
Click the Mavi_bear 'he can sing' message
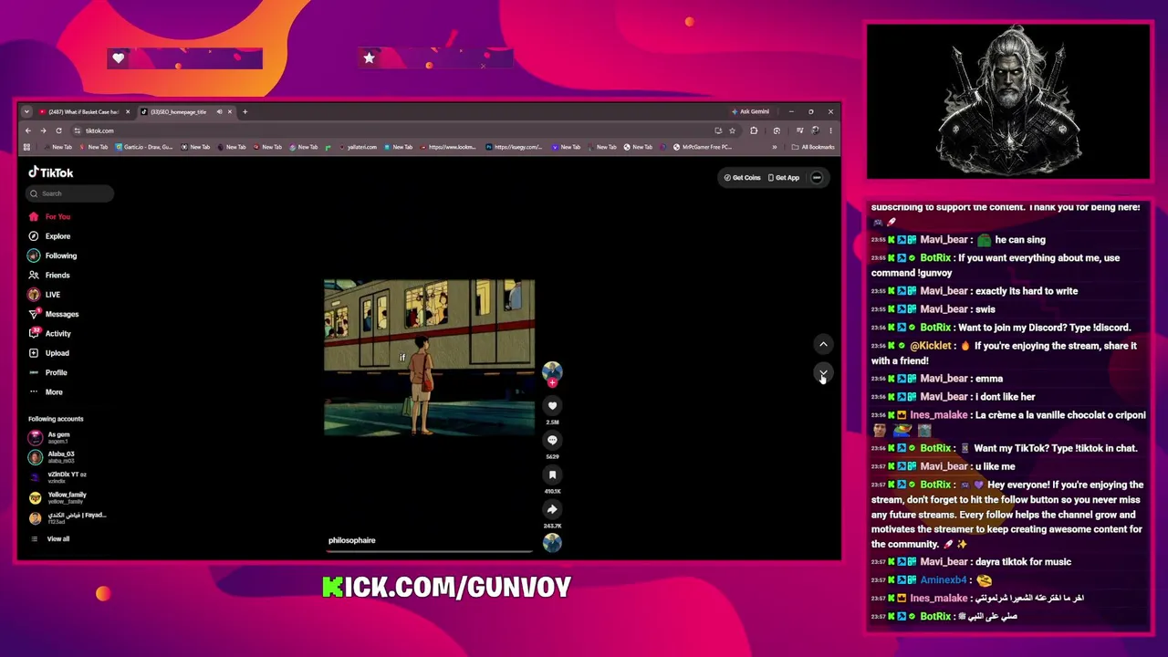tap(958, 240)
